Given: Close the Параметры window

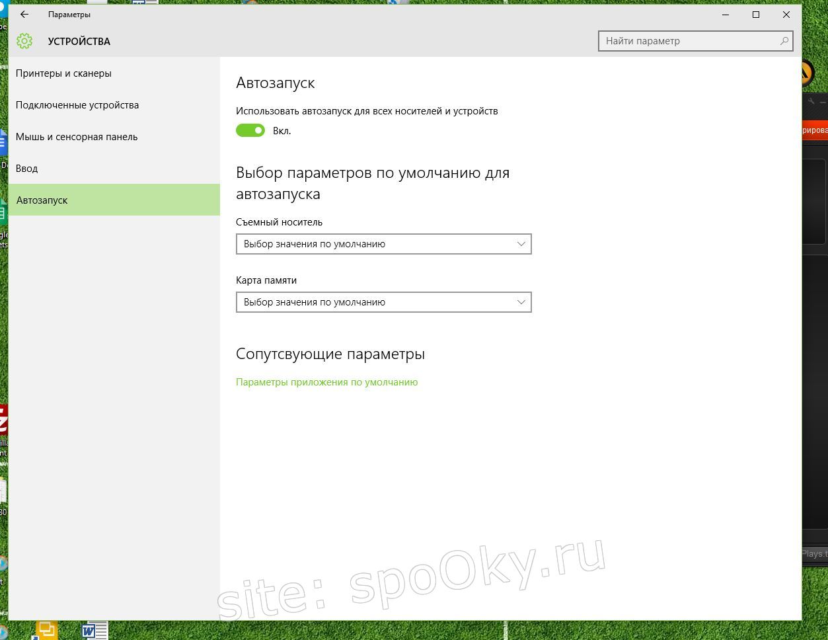Looking at the screenshot, I should coord(786,14).
